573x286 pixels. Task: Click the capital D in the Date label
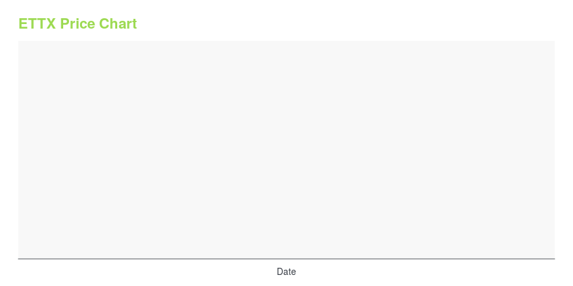(279, 272)
